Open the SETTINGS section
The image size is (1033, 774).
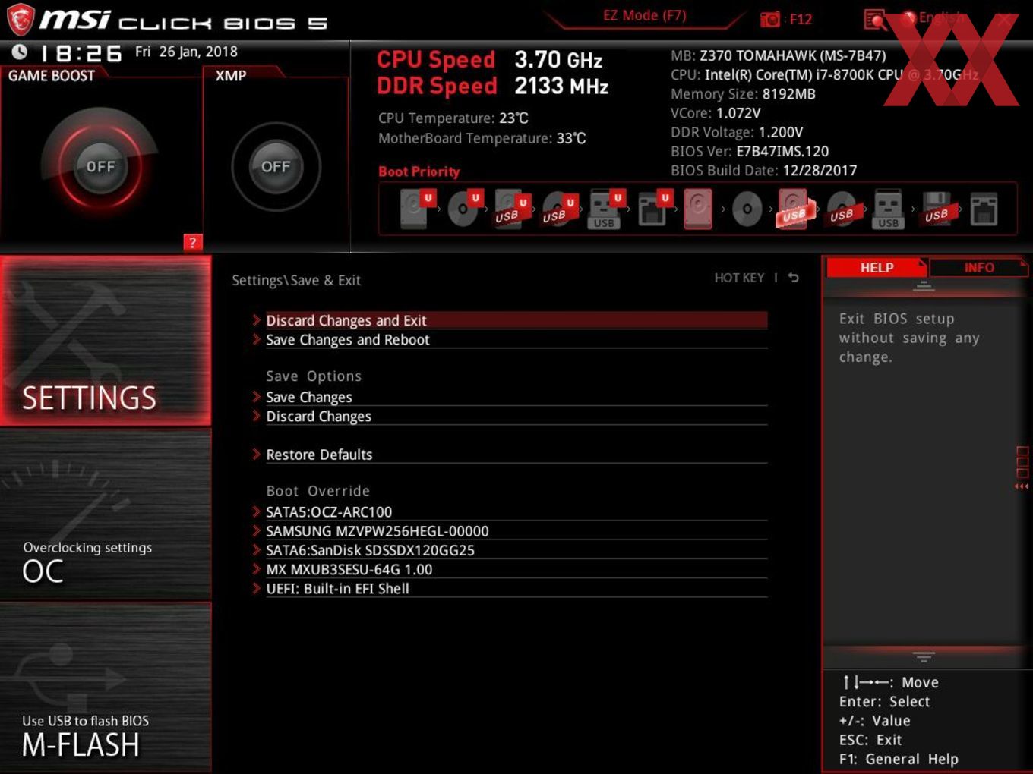click(x=106, y=341)
